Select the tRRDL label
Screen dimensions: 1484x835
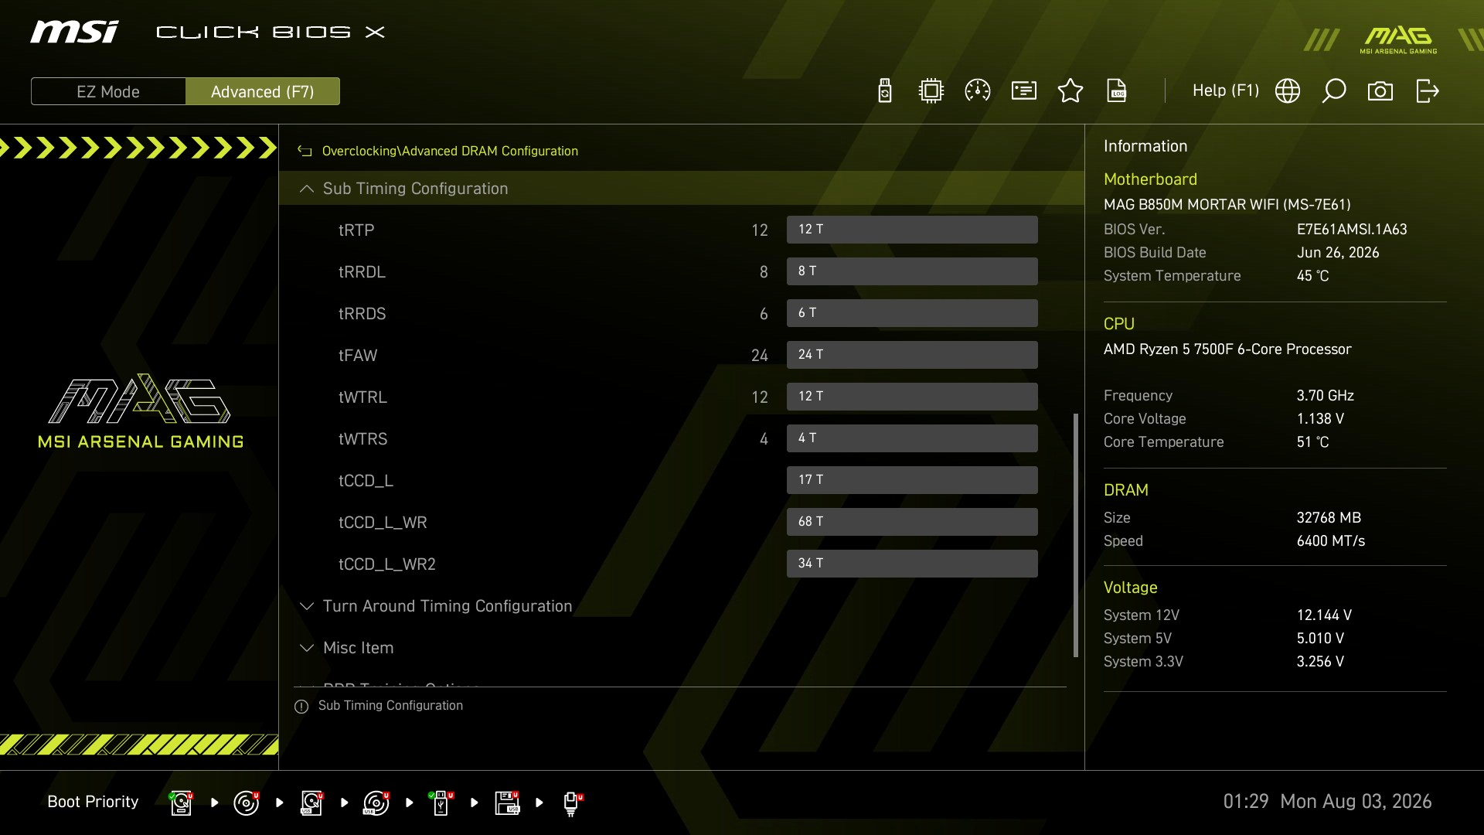click(x=362, y=272)
